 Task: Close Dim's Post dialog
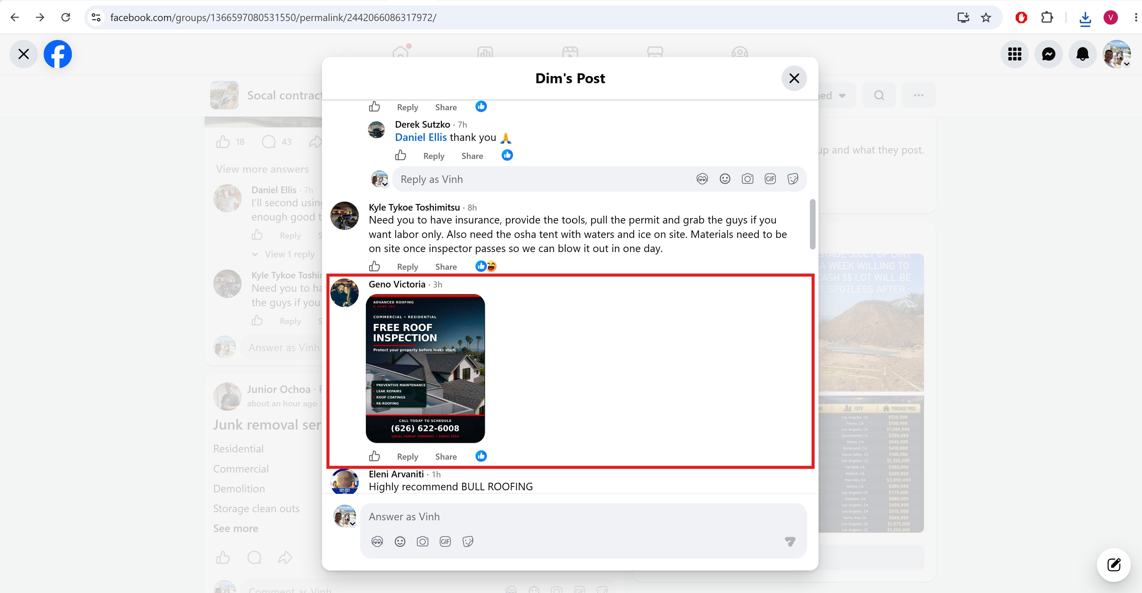tap(794, 78)
